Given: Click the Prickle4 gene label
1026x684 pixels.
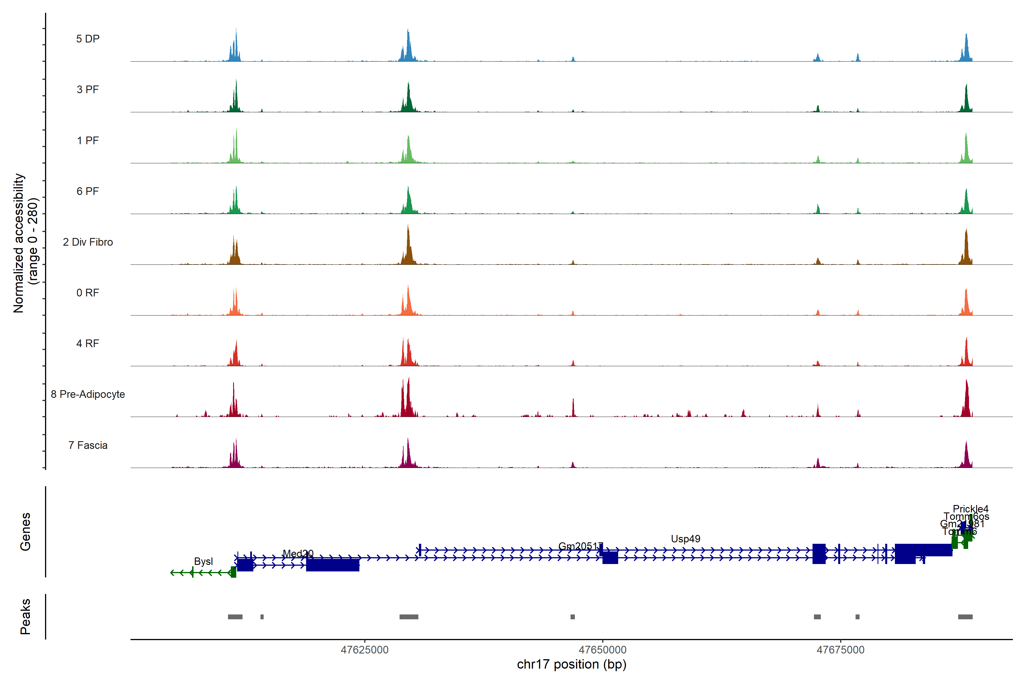Looking at the screenshot, I should pyautogui.click(x=970, y=509).
